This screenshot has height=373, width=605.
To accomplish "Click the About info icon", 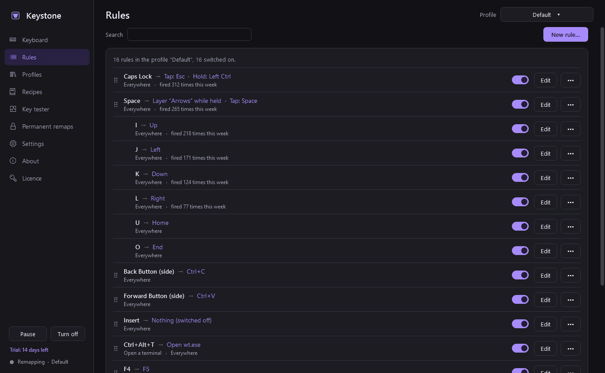I will (13, 161).
